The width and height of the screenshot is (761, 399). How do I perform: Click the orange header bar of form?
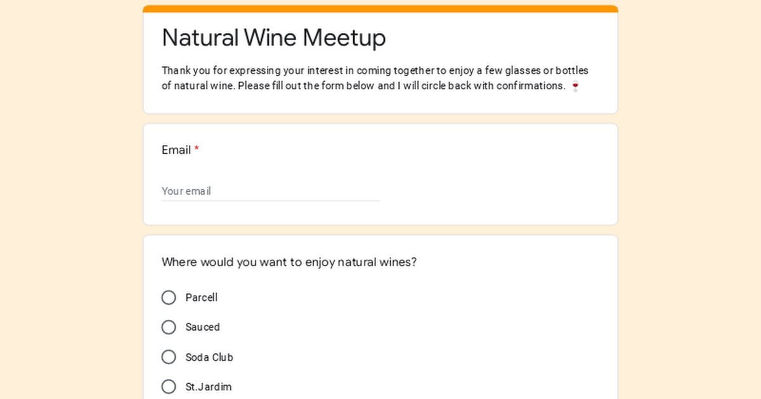(x=380, y=9)
